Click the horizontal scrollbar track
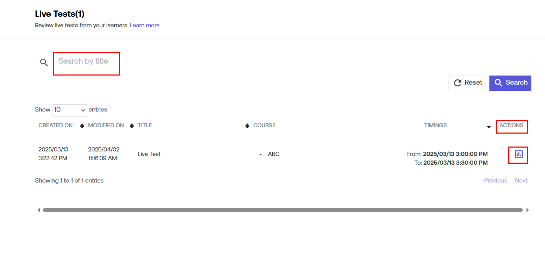545x256 pixels. pos(282,210)
